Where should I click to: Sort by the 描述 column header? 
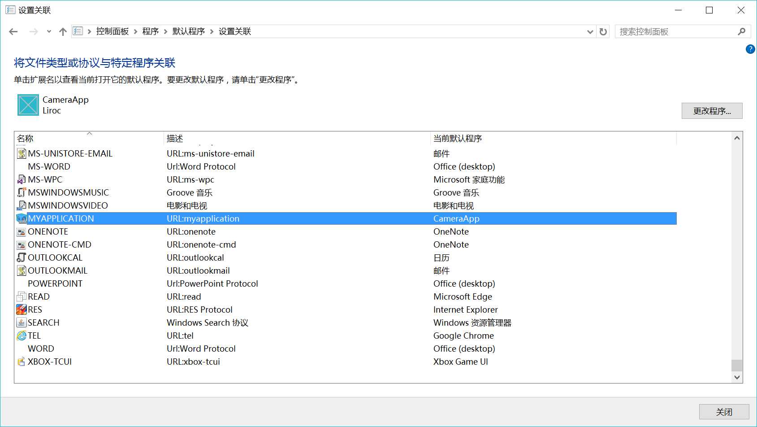click(297, 138)
